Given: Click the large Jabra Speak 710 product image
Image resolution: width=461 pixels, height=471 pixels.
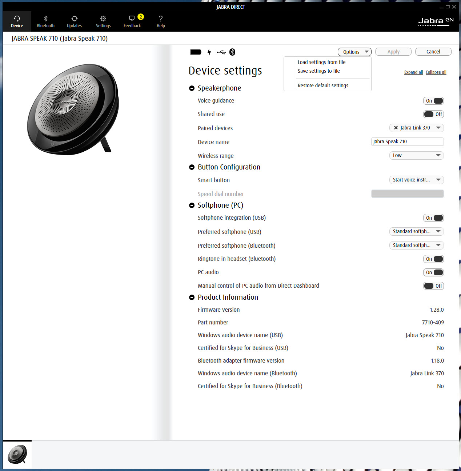Looking at the screenshot, I should click(73, 109).
